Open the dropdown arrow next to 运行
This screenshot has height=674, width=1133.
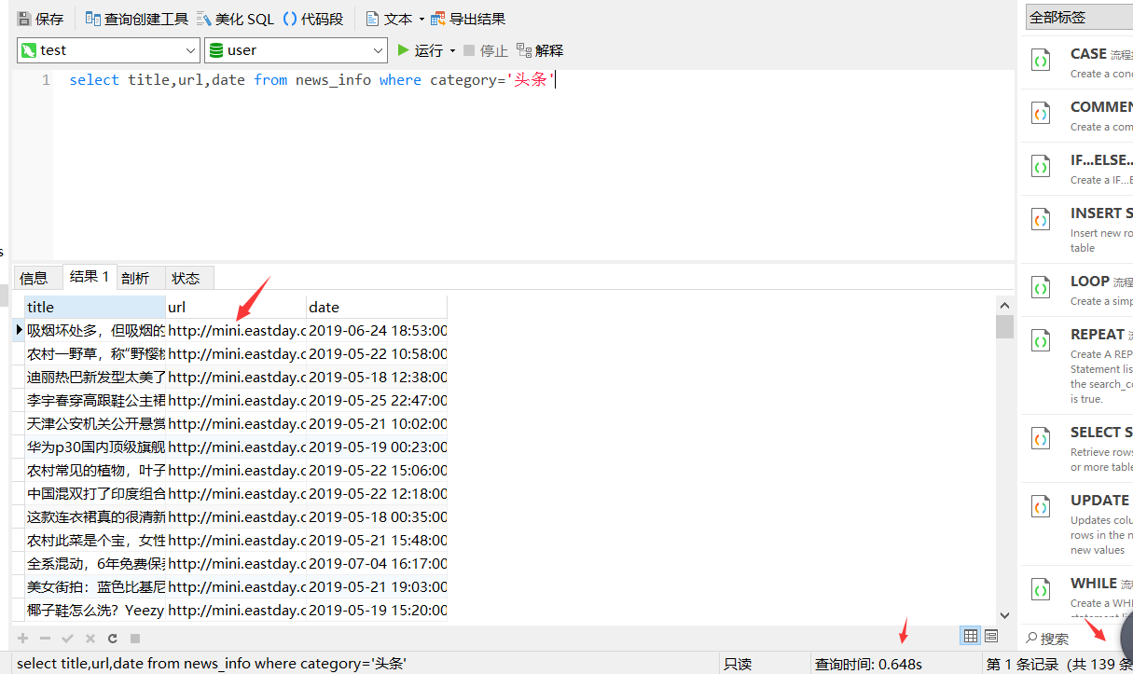click(x=452, y=50)
